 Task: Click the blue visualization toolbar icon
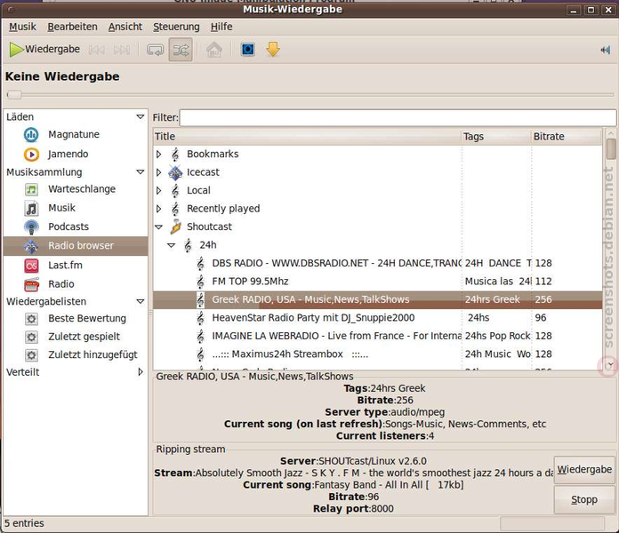(248, 50)
